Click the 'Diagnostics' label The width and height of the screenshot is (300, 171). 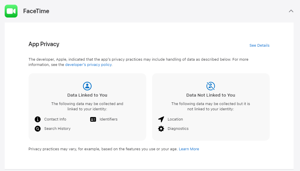tap(178, 128)
